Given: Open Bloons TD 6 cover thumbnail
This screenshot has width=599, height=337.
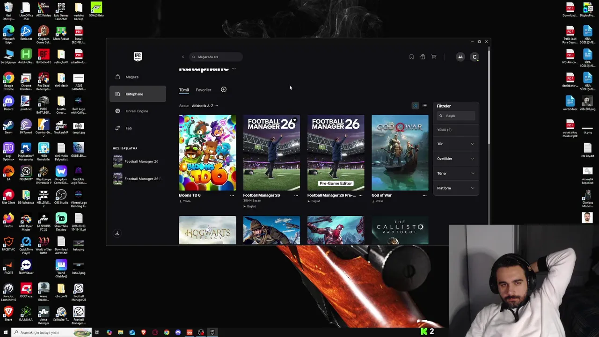Looking at the screenshot, I should click(x=207, y=153).
